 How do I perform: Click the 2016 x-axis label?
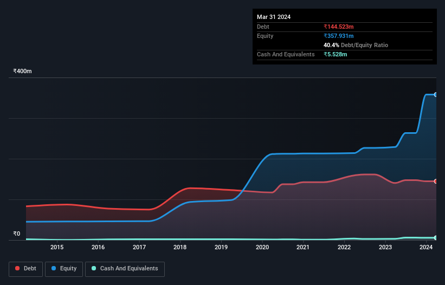(98, 247)
